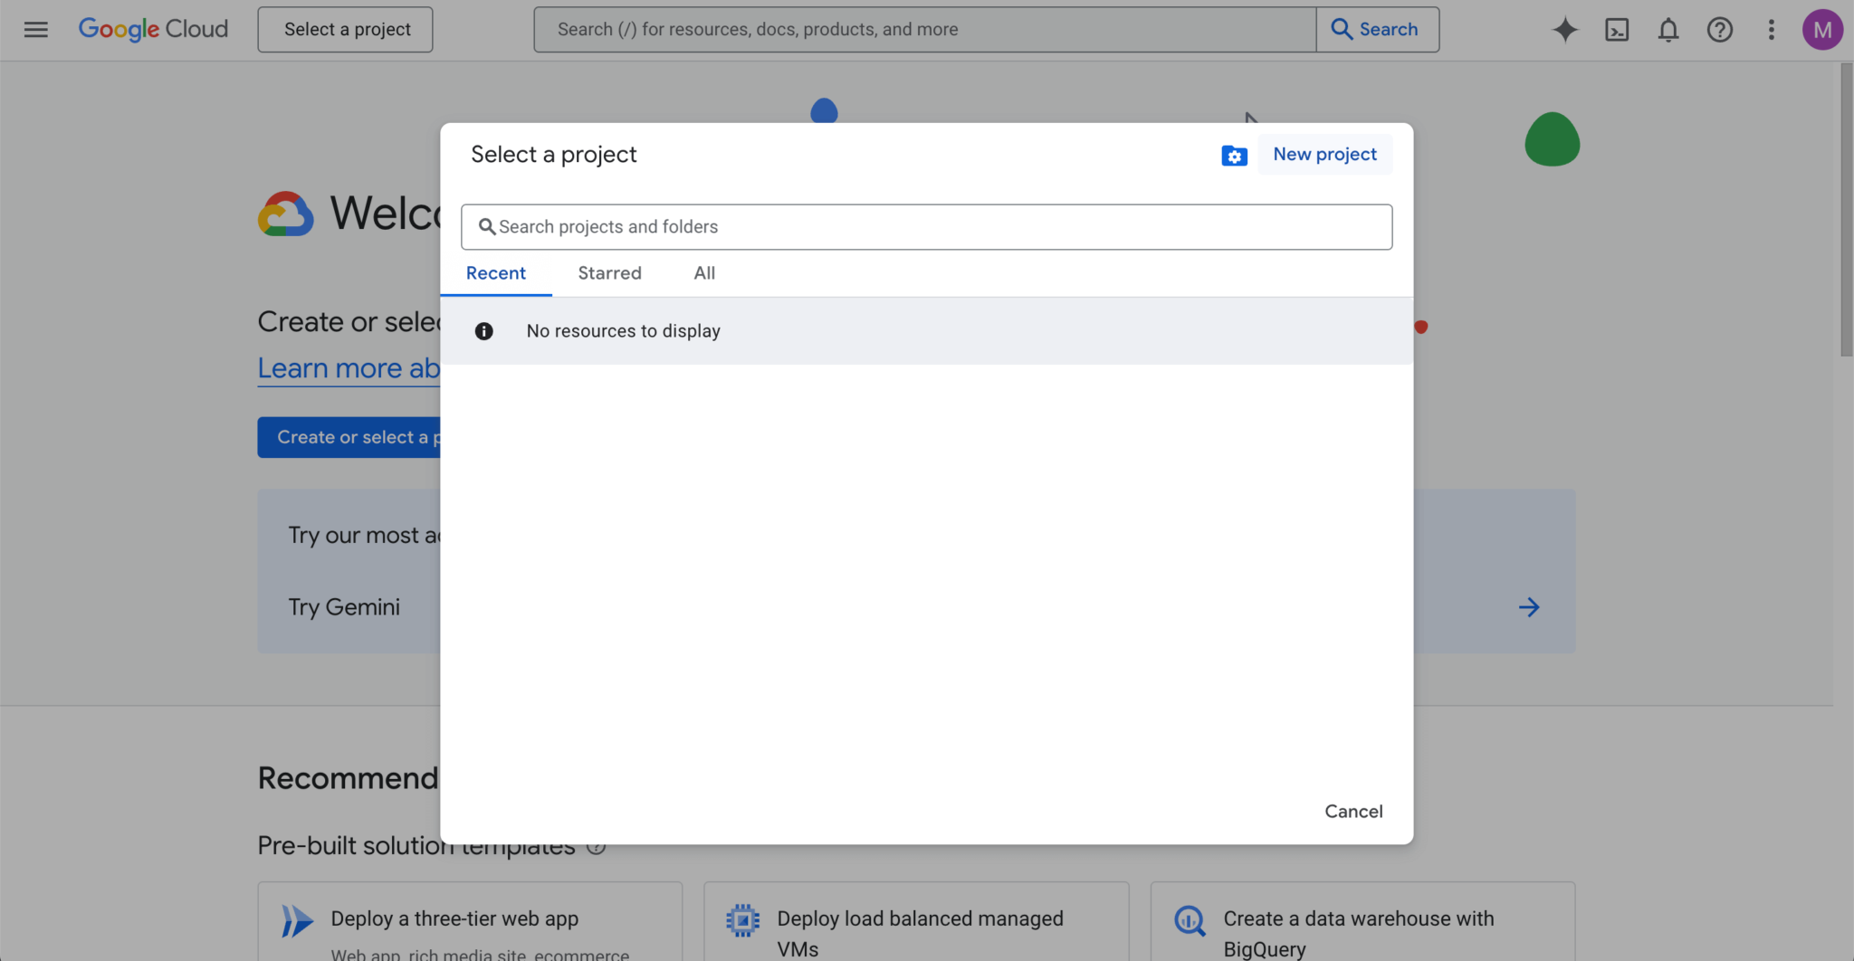Switch to the Starred tab
The width and height of the screenshot is (1854, 961).
click(610, 273)
